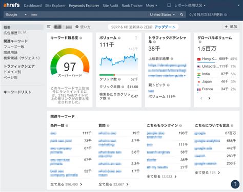The image size is (243, 192).
Task: Open Site Explorer in top navigation
Action: click(55, 6)
